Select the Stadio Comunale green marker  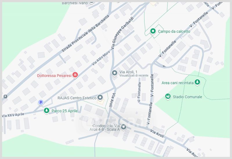(168, 97)
